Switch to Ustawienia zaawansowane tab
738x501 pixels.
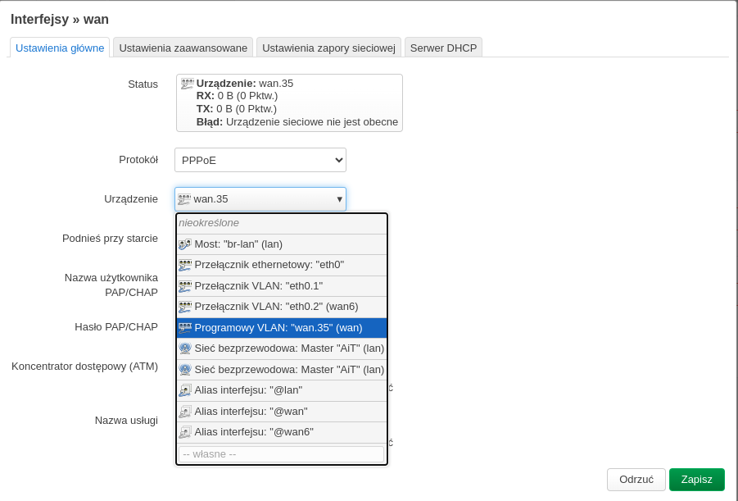(183, 48)
